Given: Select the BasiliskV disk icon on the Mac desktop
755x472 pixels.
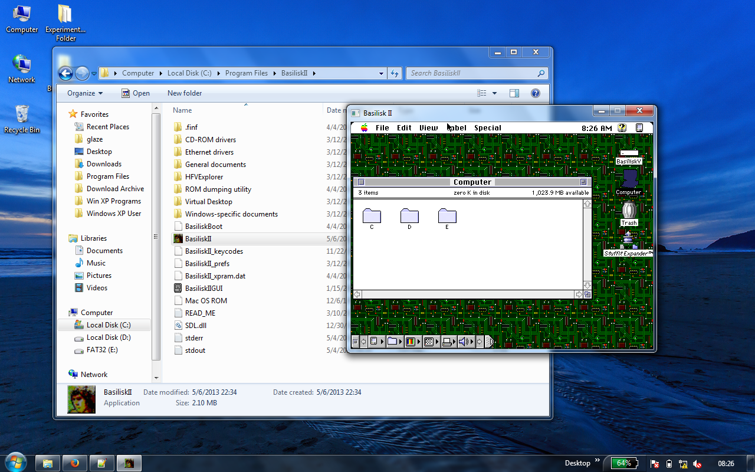Looking at the screenshot, I should 629,157.
